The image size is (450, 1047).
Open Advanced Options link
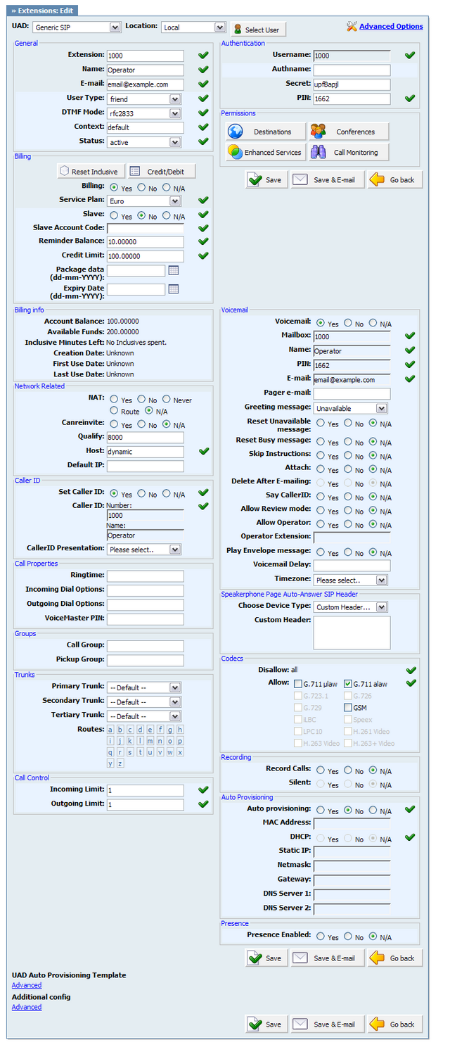click(391, 27)
